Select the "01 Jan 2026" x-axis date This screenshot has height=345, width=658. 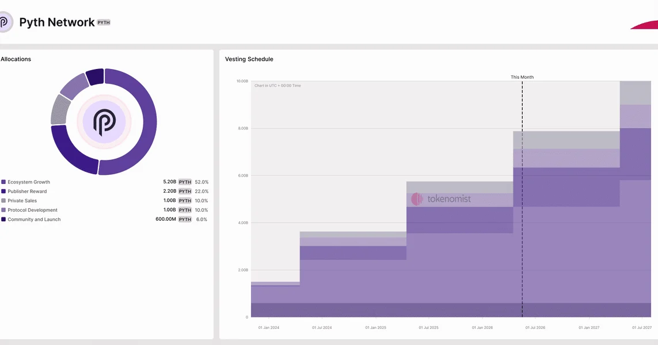point(482,327)
